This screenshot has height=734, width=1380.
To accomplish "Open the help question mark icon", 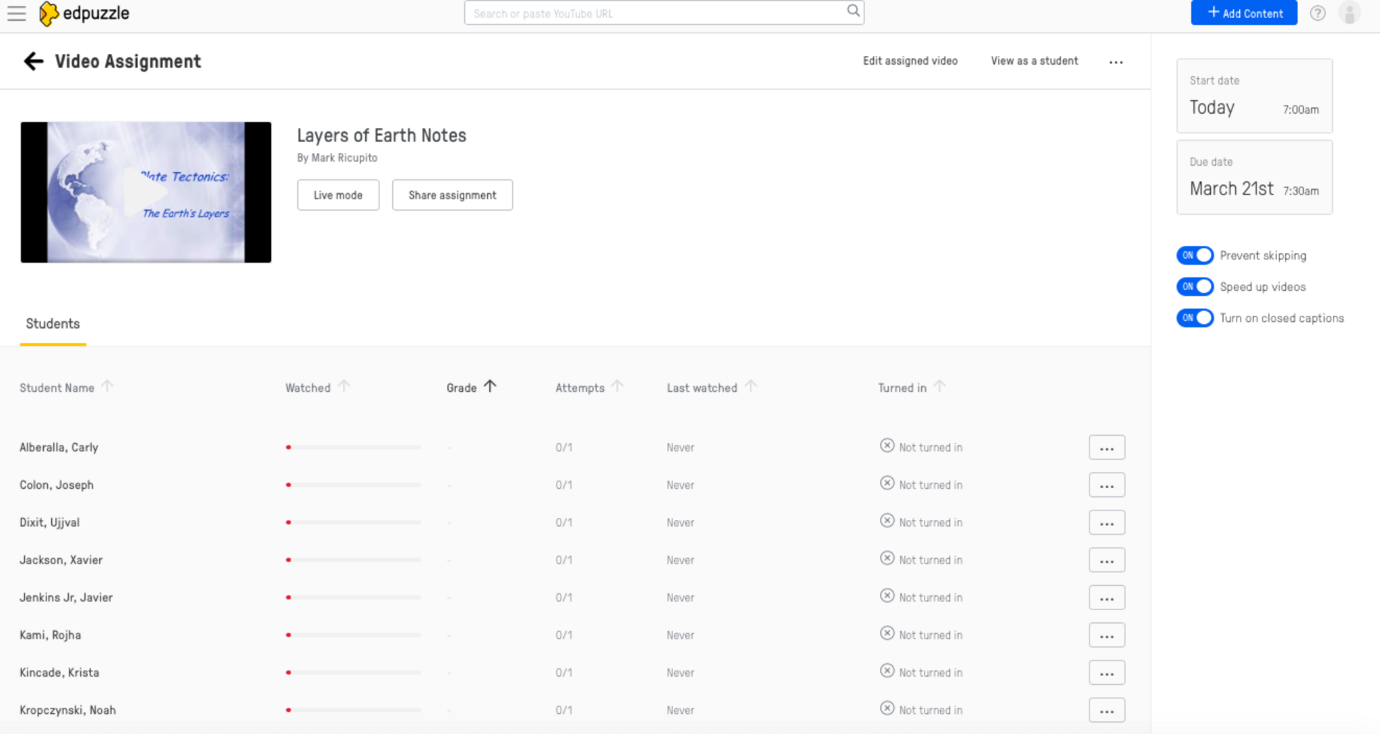I will pyautogui.click(x=1317, y=13).
